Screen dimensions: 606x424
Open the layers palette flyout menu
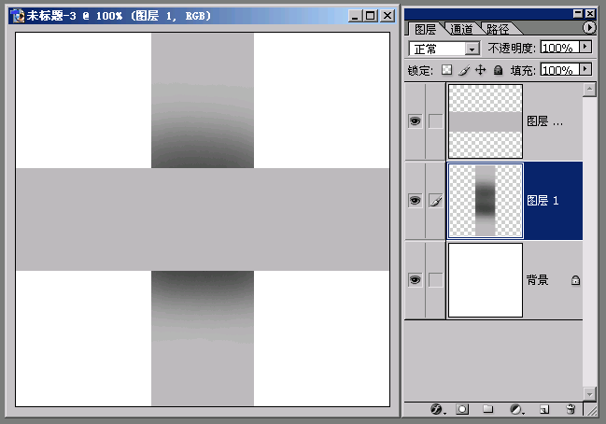click(589, 28)
